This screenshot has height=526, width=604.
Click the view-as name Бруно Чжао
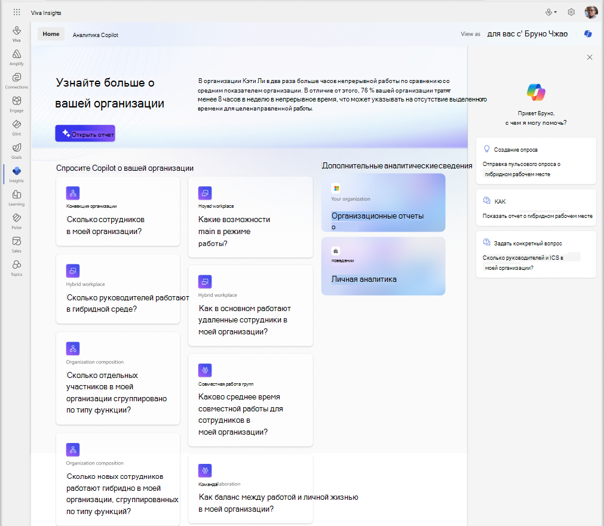pos(546,34)
